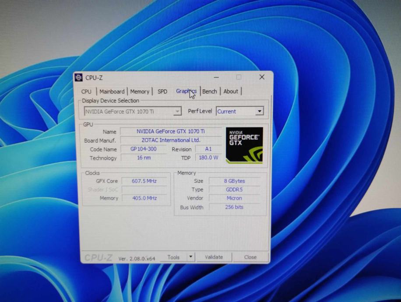Click the 16 nm technology value

(144, 158)
